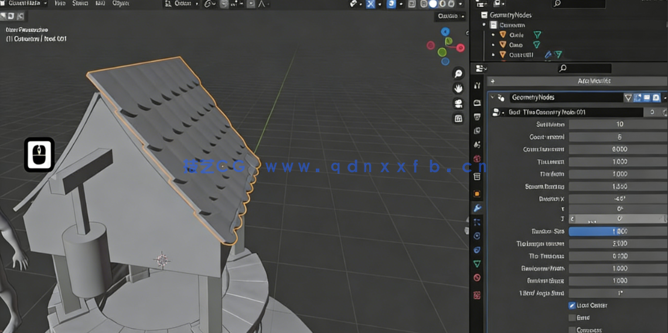The image size is (668, 333).
Task: Open the green Object Data properties tab
Action: pos(477,264)
